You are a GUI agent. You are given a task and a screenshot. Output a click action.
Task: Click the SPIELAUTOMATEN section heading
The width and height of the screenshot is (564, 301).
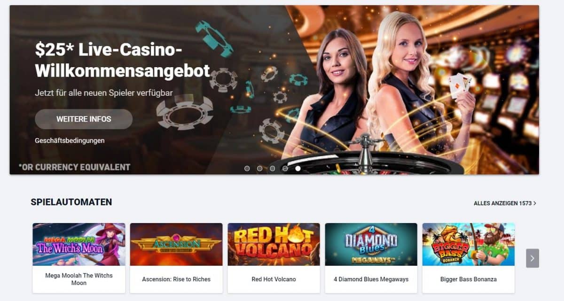coord(71,202)
